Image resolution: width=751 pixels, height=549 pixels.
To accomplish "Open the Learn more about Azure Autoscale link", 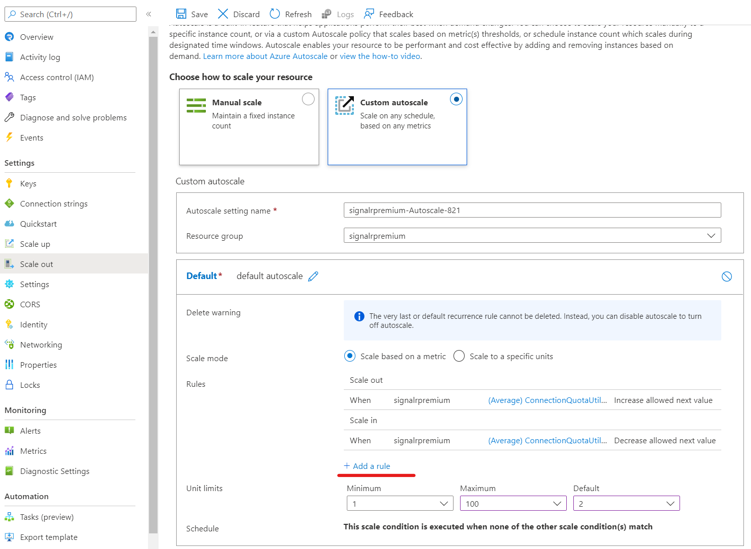I will click(x=265, y=56).
